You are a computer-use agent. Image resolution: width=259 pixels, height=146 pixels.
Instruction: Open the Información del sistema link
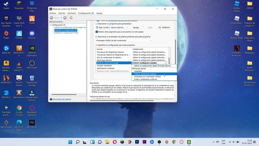coord(62,99)
